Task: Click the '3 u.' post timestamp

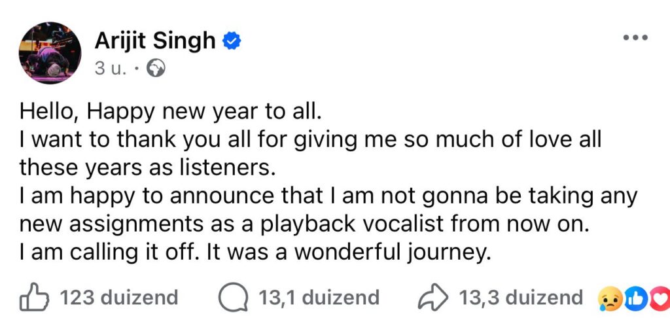Action: point(109,69)
